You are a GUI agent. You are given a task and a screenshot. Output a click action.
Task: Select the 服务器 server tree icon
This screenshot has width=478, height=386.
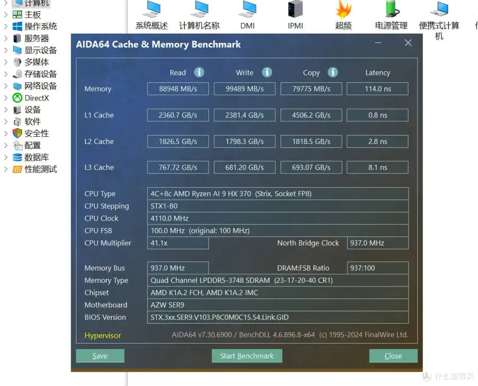coord(17,39)
